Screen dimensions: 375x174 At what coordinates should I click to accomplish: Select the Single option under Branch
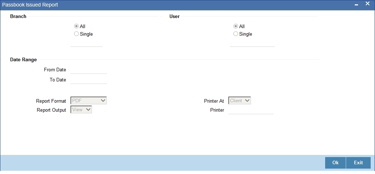tap(76, 34)
